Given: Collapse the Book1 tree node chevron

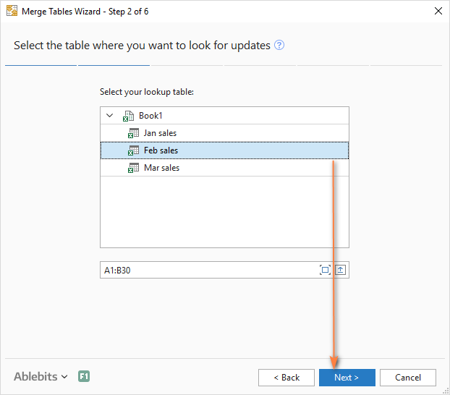Looking at the screenshot, I should [x=109, y=116].
